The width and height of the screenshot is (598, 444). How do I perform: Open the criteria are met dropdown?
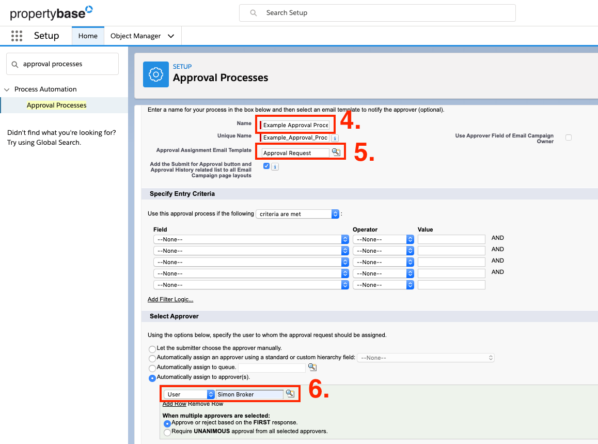point(297,213)
